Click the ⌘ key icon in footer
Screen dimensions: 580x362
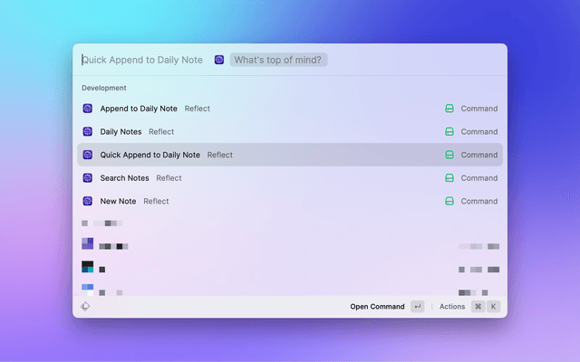pos(478,307)
